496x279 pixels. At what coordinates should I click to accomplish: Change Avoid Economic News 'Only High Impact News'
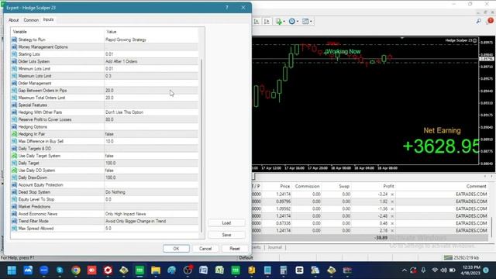151,214
